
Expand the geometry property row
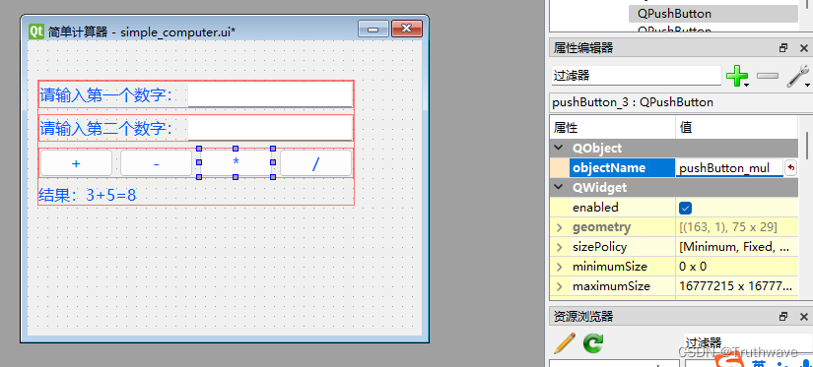[559, 227]
